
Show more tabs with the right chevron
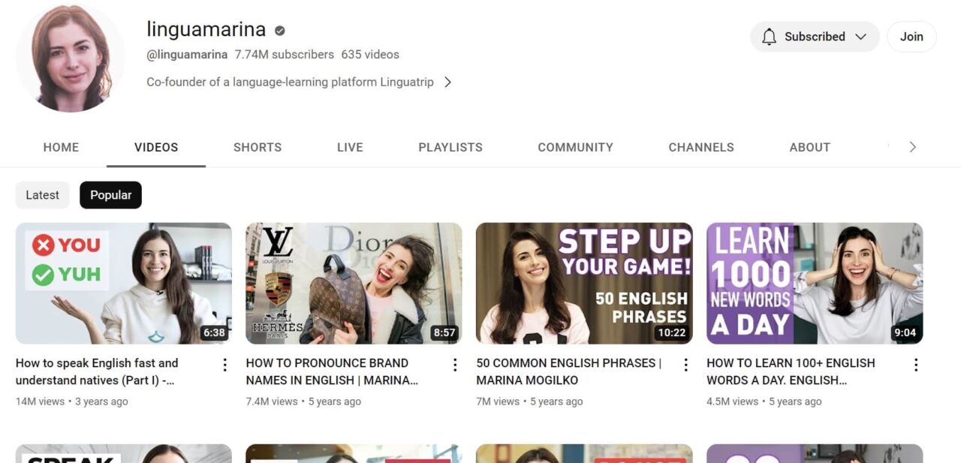click(912, 147)
